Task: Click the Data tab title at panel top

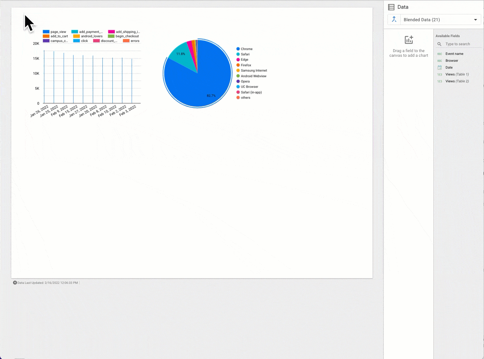Action: pos(403,7)
